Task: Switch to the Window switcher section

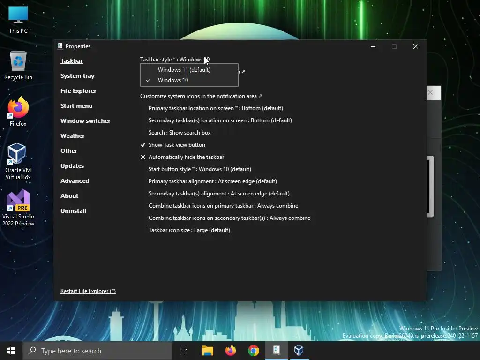Action: [85, 121]
